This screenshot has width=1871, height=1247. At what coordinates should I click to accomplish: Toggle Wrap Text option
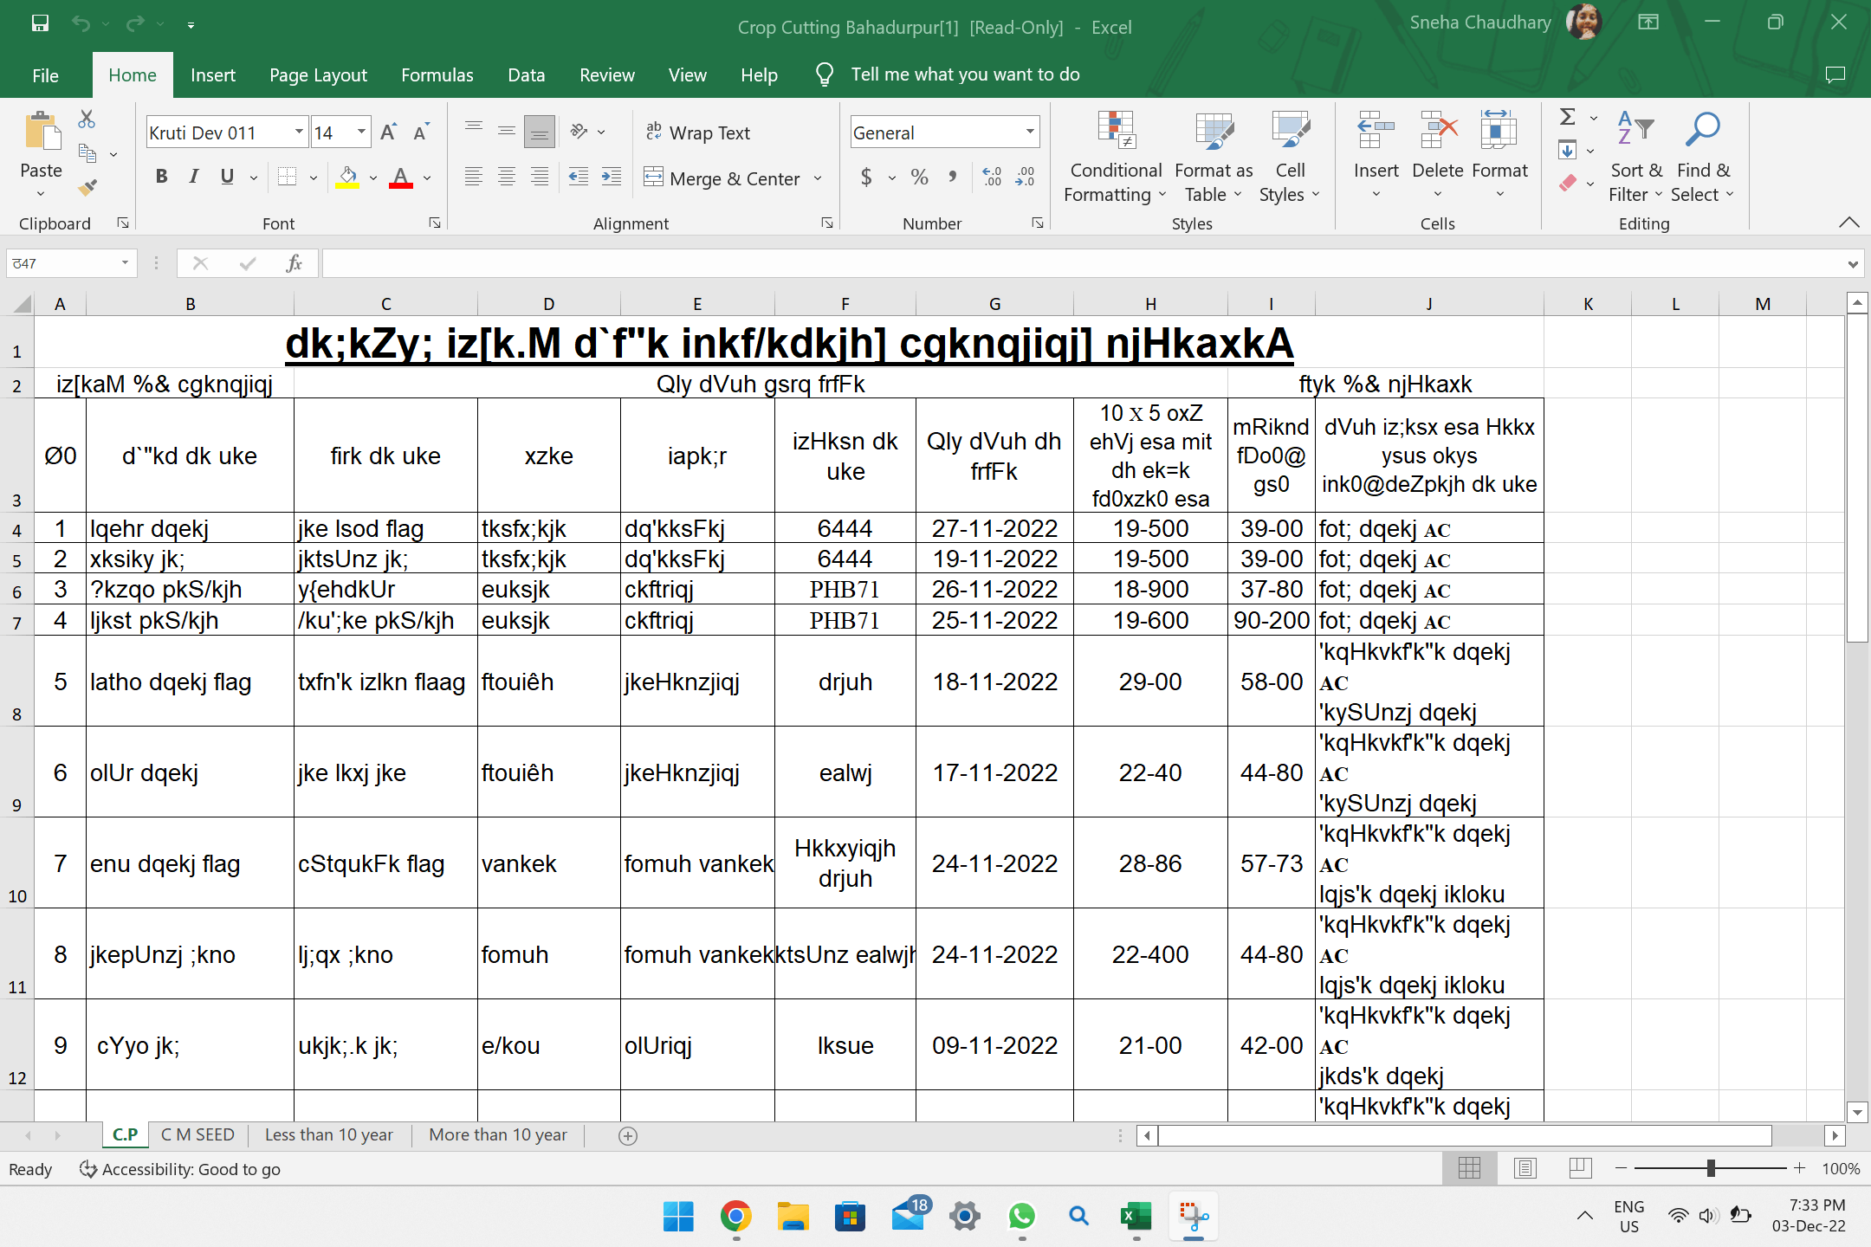coord(698,132)
